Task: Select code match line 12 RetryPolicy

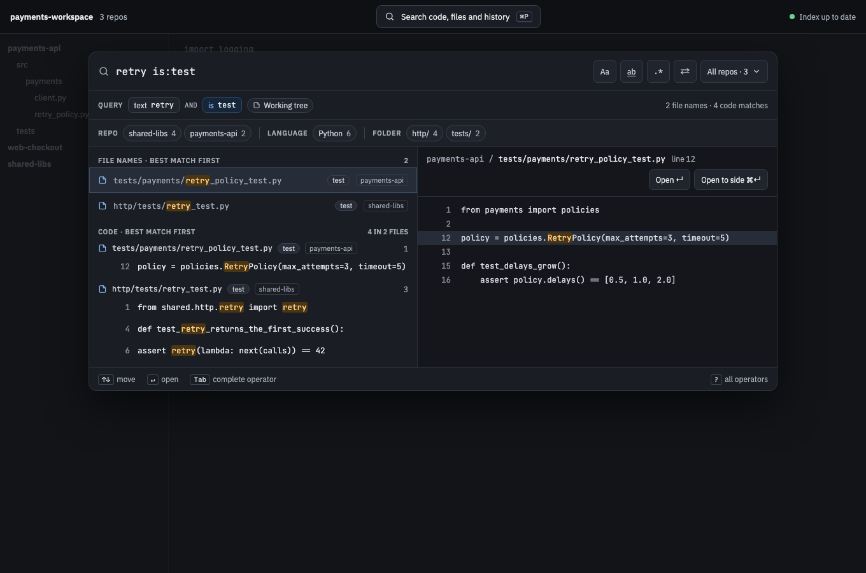Action: [253, 267]
